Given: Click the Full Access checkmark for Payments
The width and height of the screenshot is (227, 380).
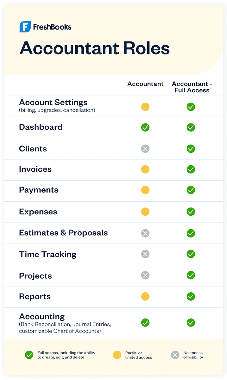Looking at the screenshot, I should pyautogui.click(x=191, y=190).
